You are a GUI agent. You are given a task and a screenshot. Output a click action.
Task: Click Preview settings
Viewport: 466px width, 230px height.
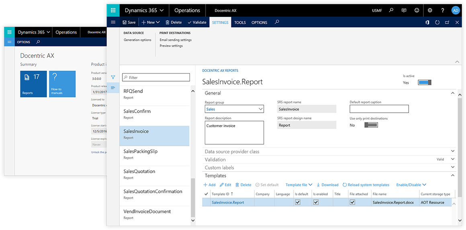click(x=171, y=46)
